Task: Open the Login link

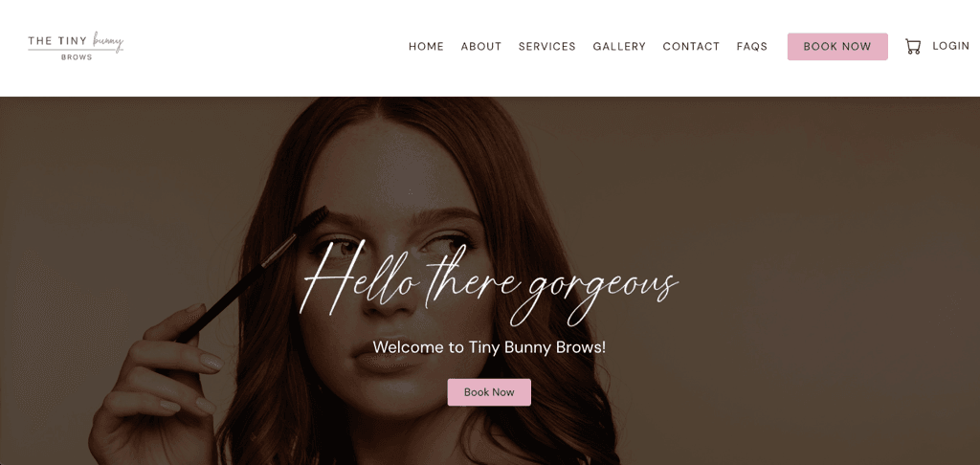Action: pyautogui.click(x=950, y=46)
